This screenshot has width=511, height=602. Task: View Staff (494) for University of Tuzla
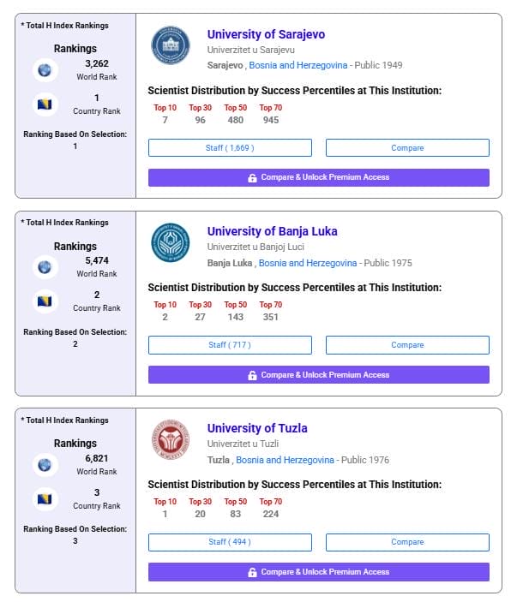coord(230,542)
